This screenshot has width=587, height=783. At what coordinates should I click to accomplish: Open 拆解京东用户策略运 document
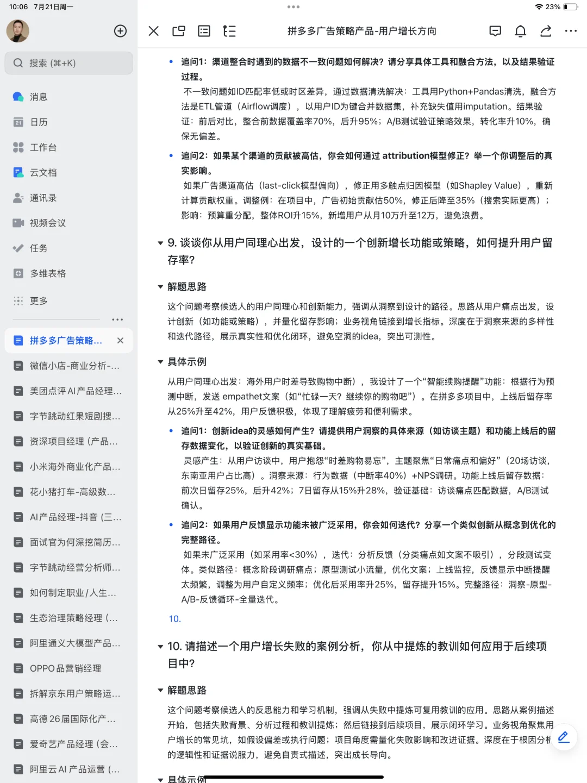tap(68, 693)
